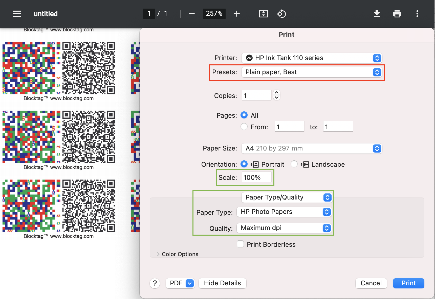The height and width of the screenshot is (299, 435).
Task: Click the Scale percentage input field
Action: coord(257,177)
